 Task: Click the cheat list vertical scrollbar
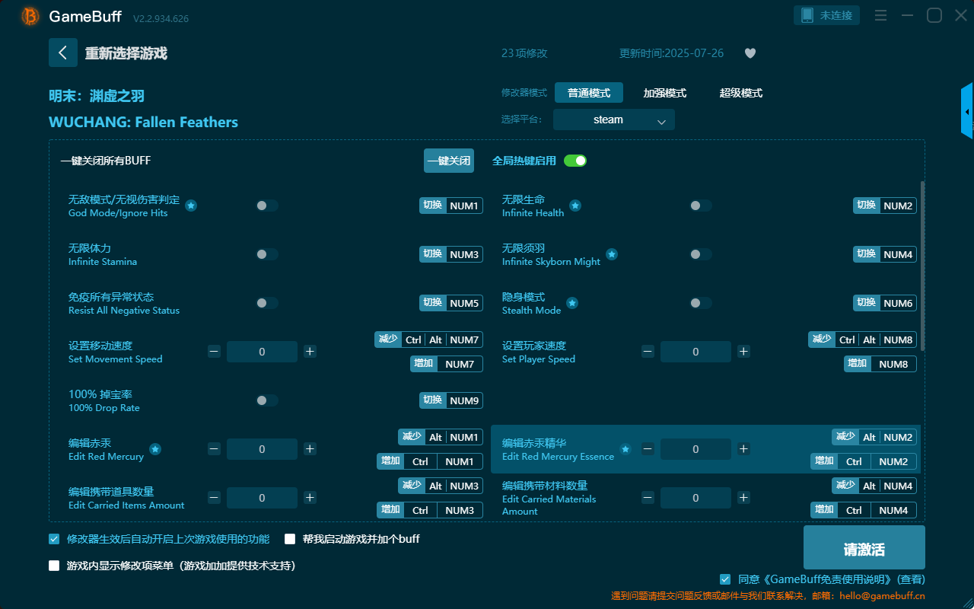pyautogui.click(x=923, y=266)
